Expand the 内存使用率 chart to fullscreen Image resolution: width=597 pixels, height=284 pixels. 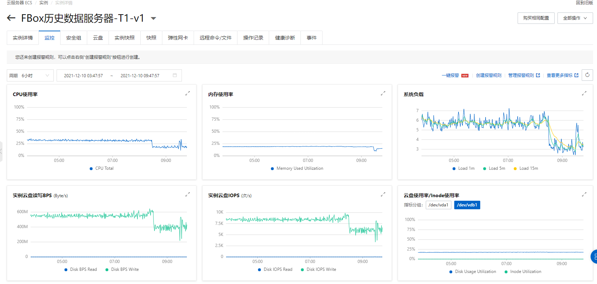383,94
